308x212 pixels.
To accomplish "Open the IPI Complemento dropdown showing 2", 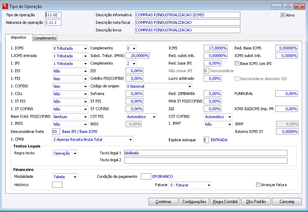I will [x=131, y=63].
